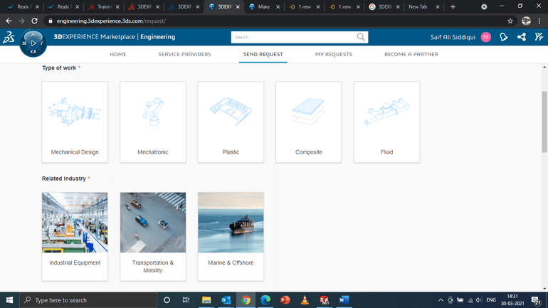
Task: Click the Saif Ali Siddiqui username
Action: [453, 37]
